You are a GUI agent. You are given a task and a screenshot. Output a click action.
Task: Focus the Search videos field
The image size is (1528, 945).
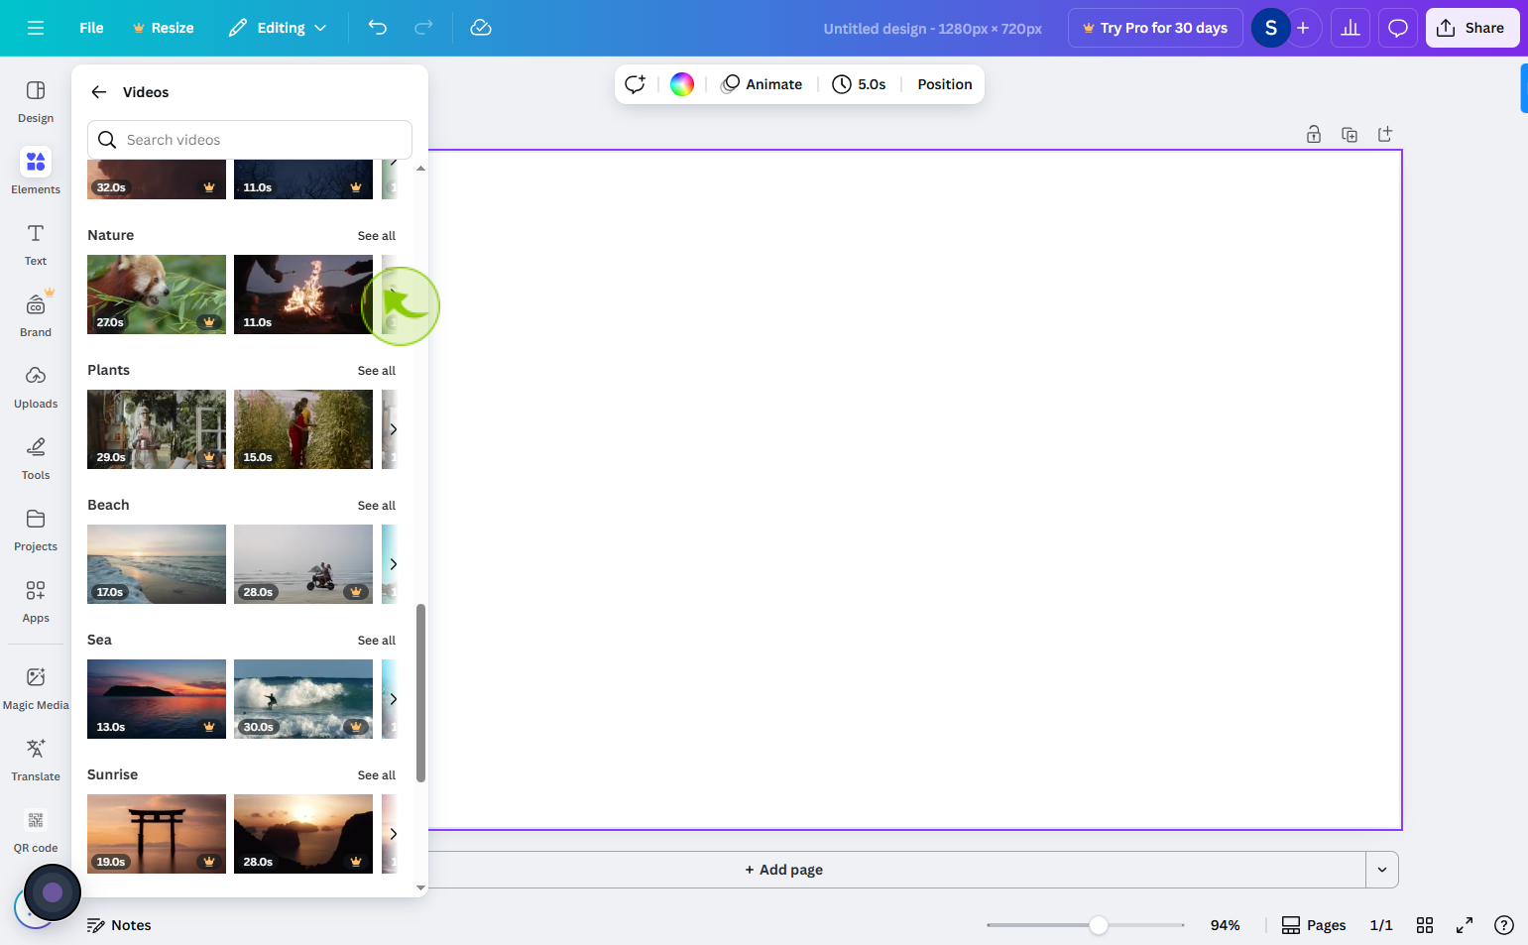click(x=250, y=140)
